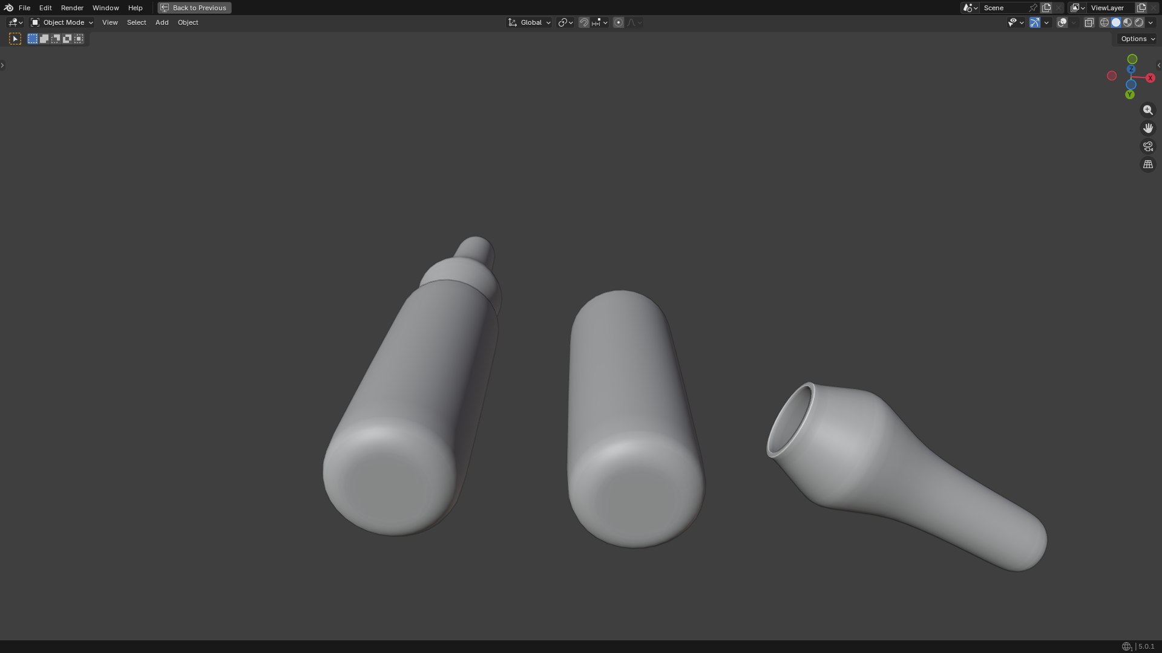Expand the Options dropdown
1162x653 pixels.
[1138, 39]
